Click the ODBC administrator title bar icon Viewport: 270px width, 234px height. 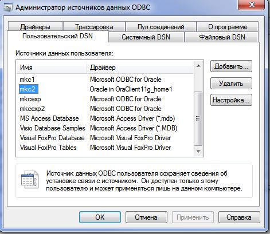[x=8, y=7]
